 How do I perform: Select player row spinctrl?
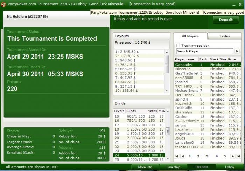[x=208, y=99]
